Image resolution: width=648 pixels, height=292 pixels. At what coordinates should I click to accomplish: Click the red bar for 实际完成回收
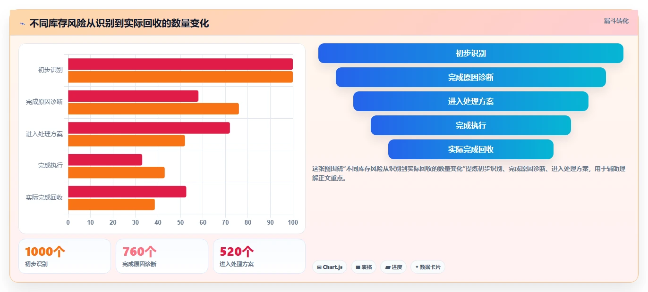coord(127,192)
